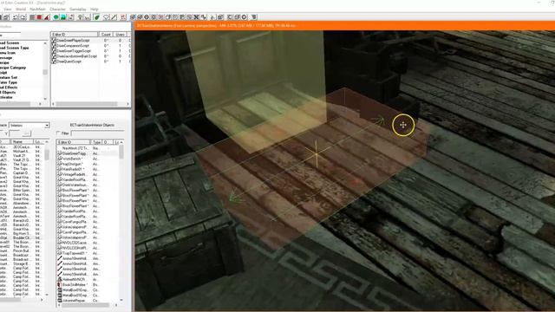Open the World menu

[21, 9]
